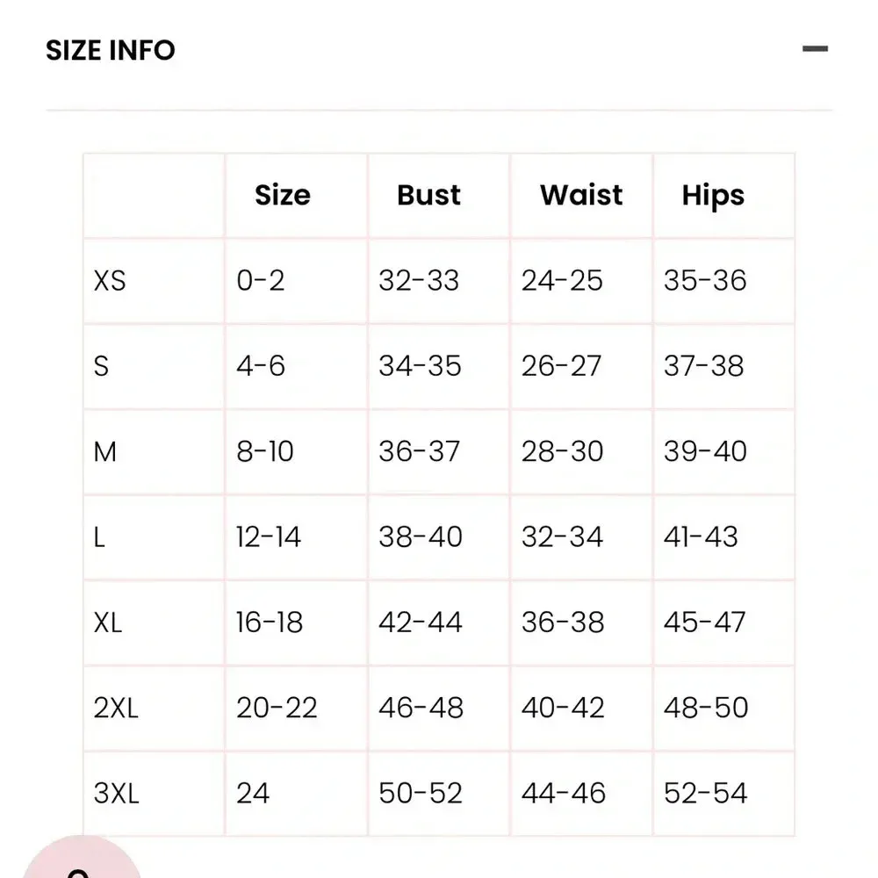Click the M row label
The width and height of the screenshot is (878, 878).
(x=104, y=452)
